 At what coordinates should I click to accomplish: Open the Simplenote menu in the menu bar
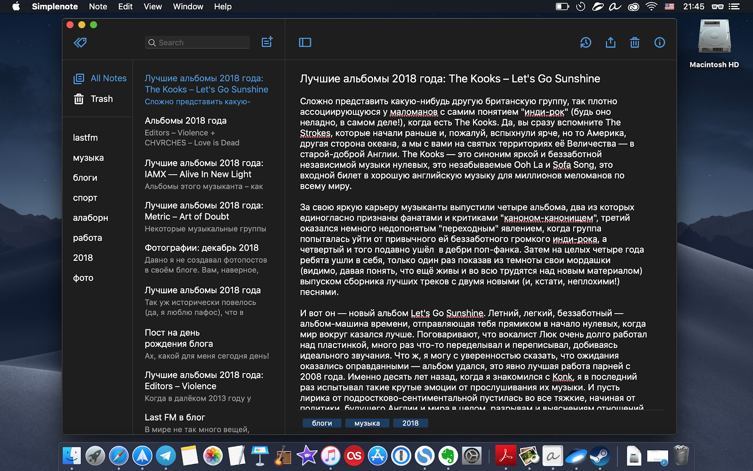point(55,7)
